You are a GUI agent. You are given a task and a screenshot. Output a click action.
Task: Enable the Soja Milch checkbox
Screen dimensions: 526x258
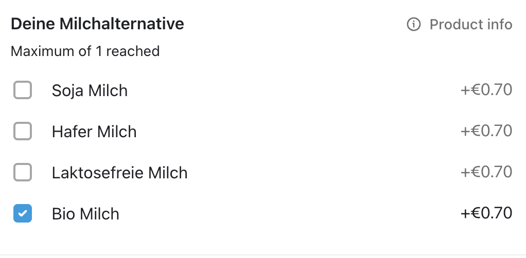(23, 90)
